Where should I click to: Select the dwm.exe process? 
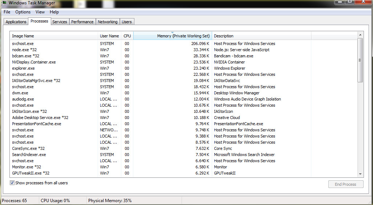click(x=20, y=93)
